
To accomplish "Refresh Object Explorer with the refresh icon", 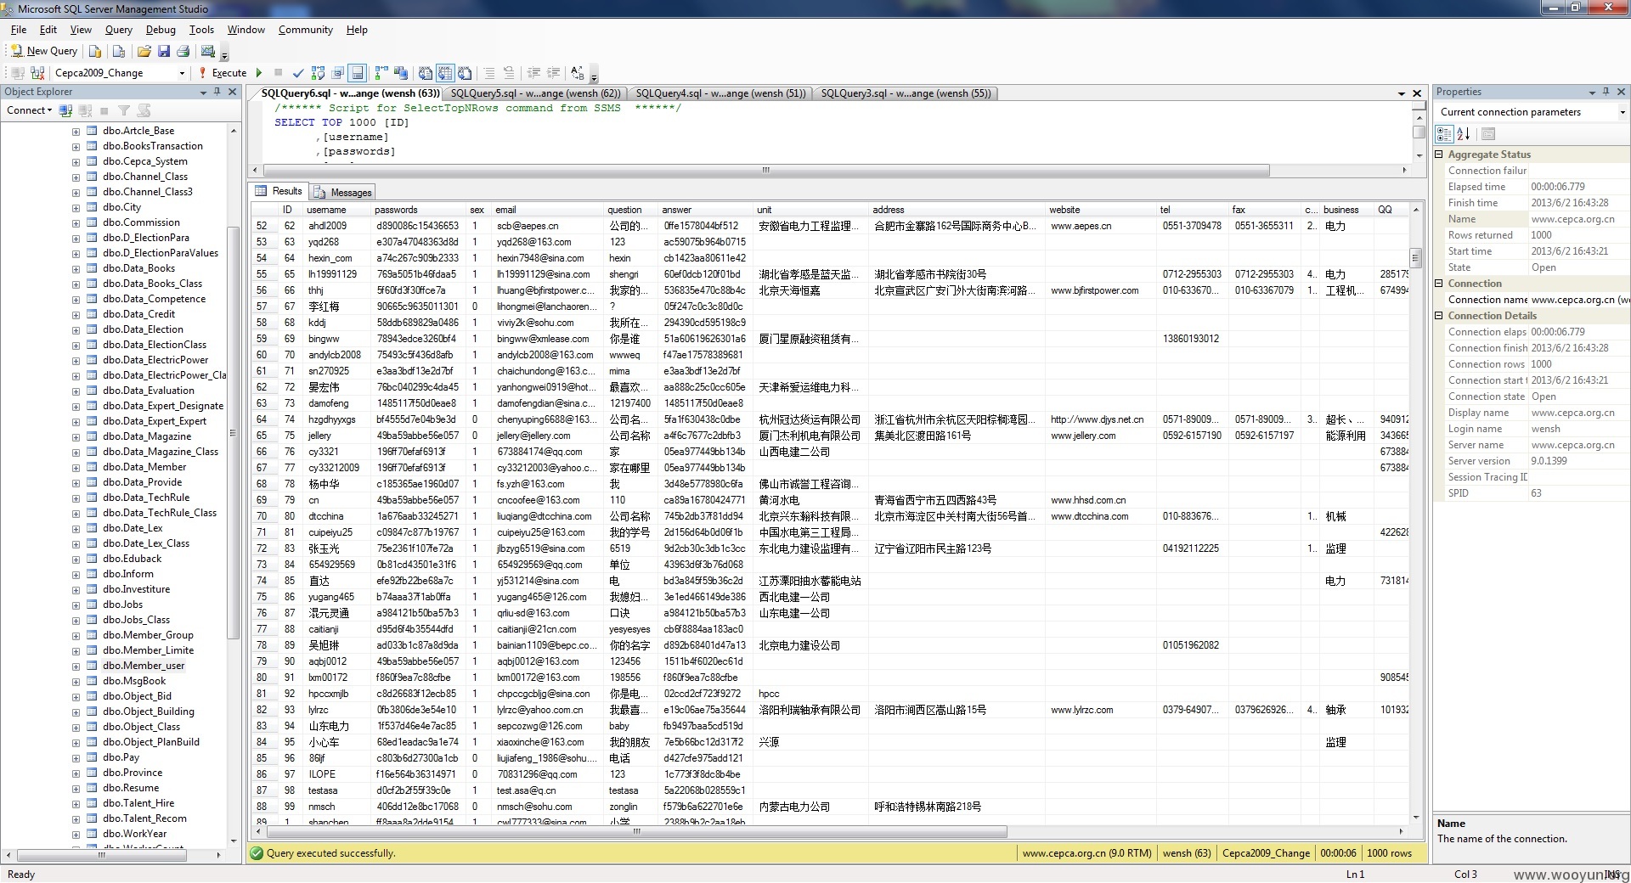I will (144, 110).
